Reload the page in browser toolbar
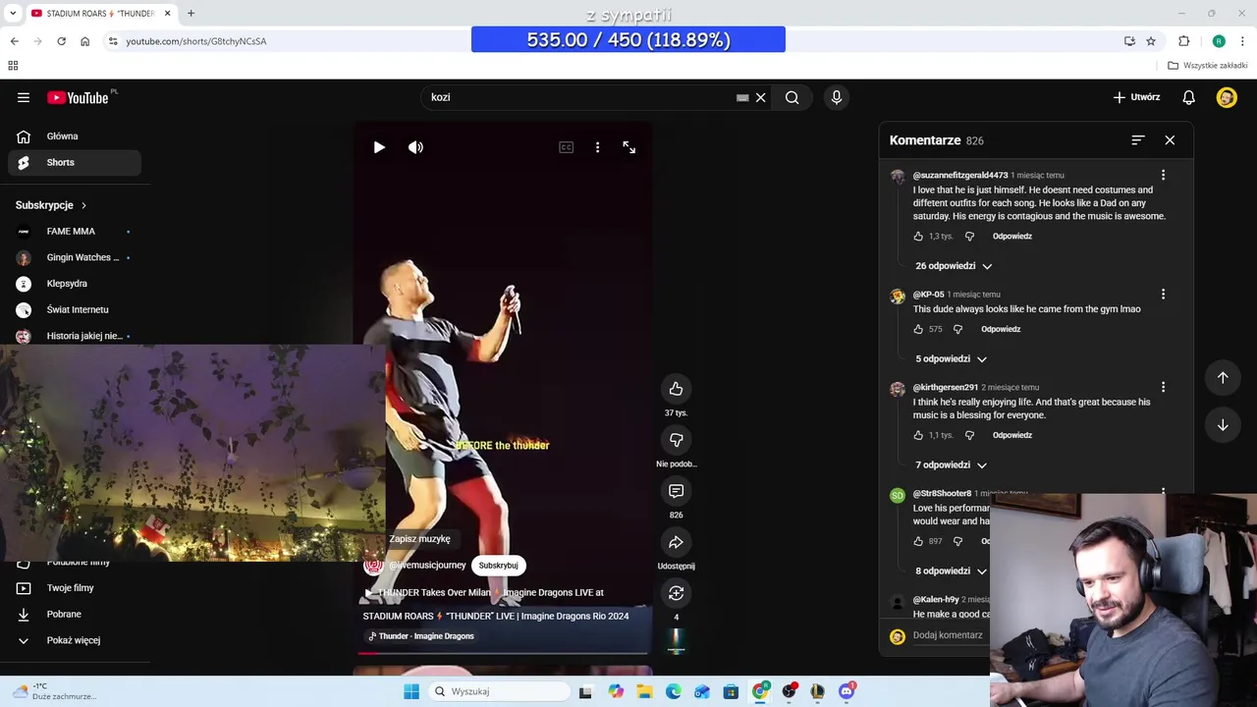The height and width of the screenshot is (707, 1257). pyautogui.click(x=61, y=41)
